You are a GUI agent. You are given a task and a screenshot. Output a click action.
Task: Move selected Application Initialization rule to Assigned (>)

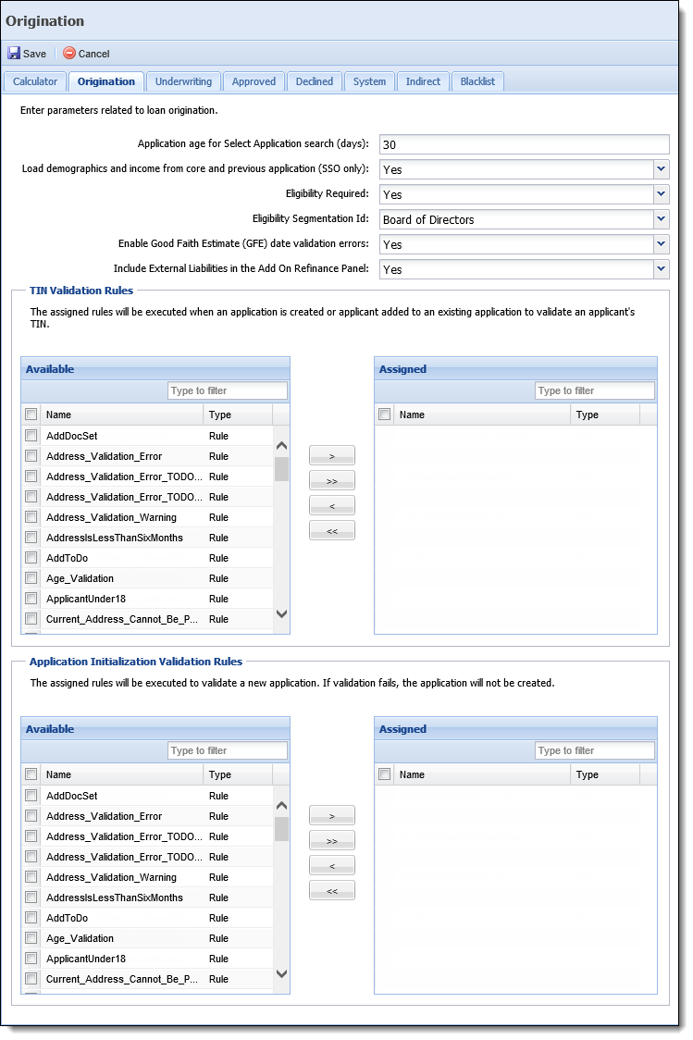[x=331, y=816]
